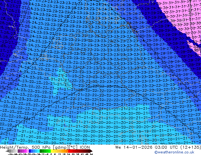Click the pink -30°C swatch in legend
This screenshot has width=201, height=155.
point(28,151)
